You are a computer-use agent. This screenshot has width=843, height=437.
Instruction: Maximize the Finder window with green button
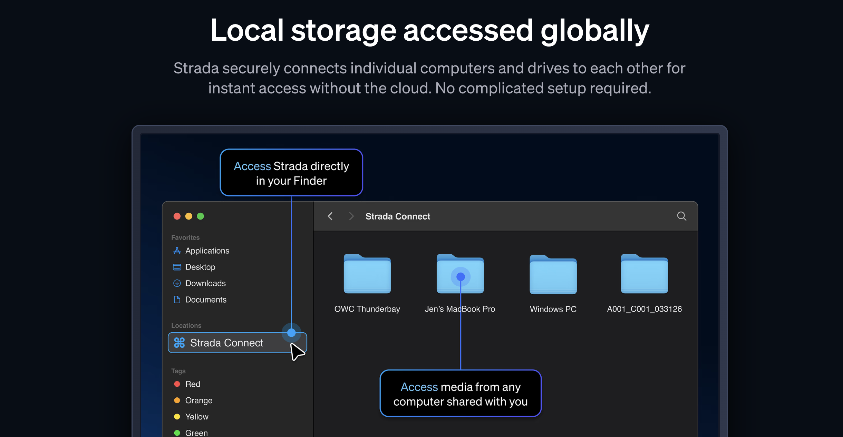click(201, 216)
